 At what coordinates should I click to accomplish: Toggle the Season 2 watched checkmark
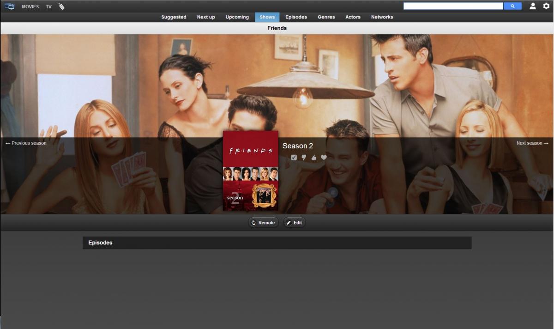[x=294, y=158]
